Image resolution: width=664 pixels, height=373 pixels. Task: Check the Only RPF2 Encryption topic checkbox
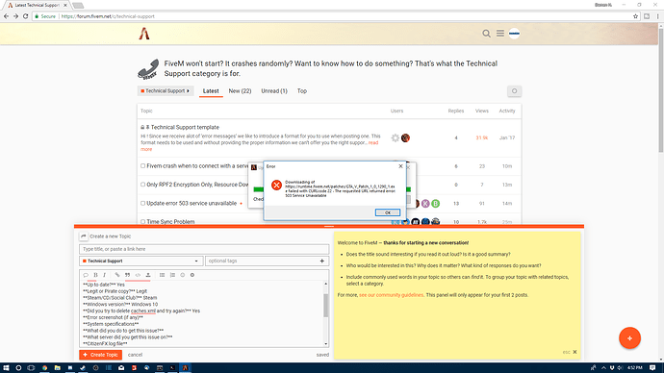[142, 185]
